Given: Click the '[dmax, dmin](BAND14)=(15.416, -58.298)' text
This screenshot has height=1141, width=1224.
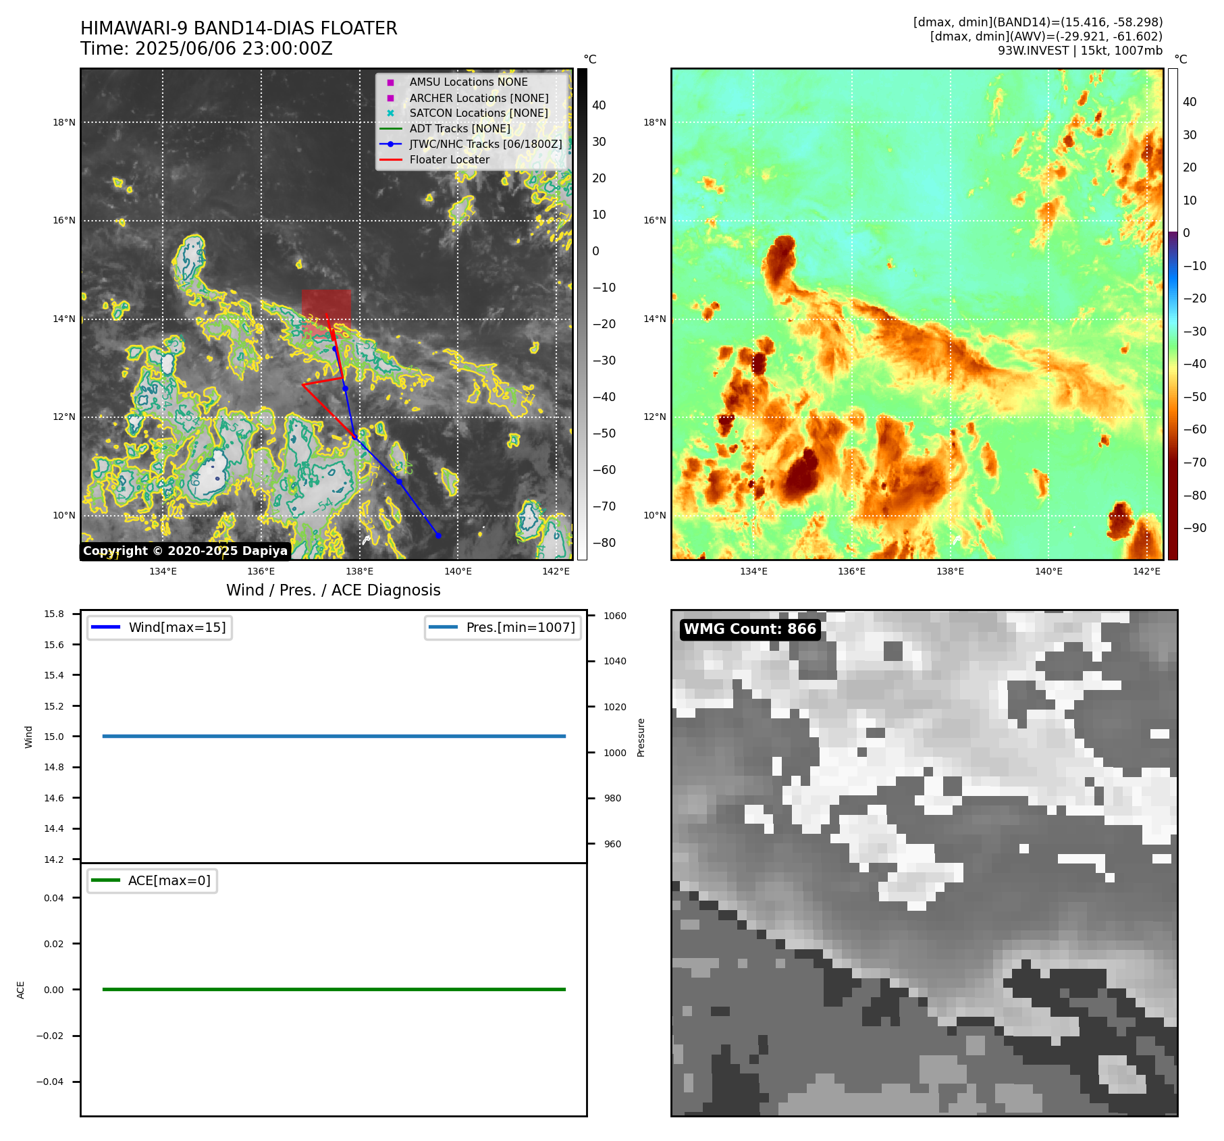Looking at the screenshot, I should click(x=1038, y=22).
